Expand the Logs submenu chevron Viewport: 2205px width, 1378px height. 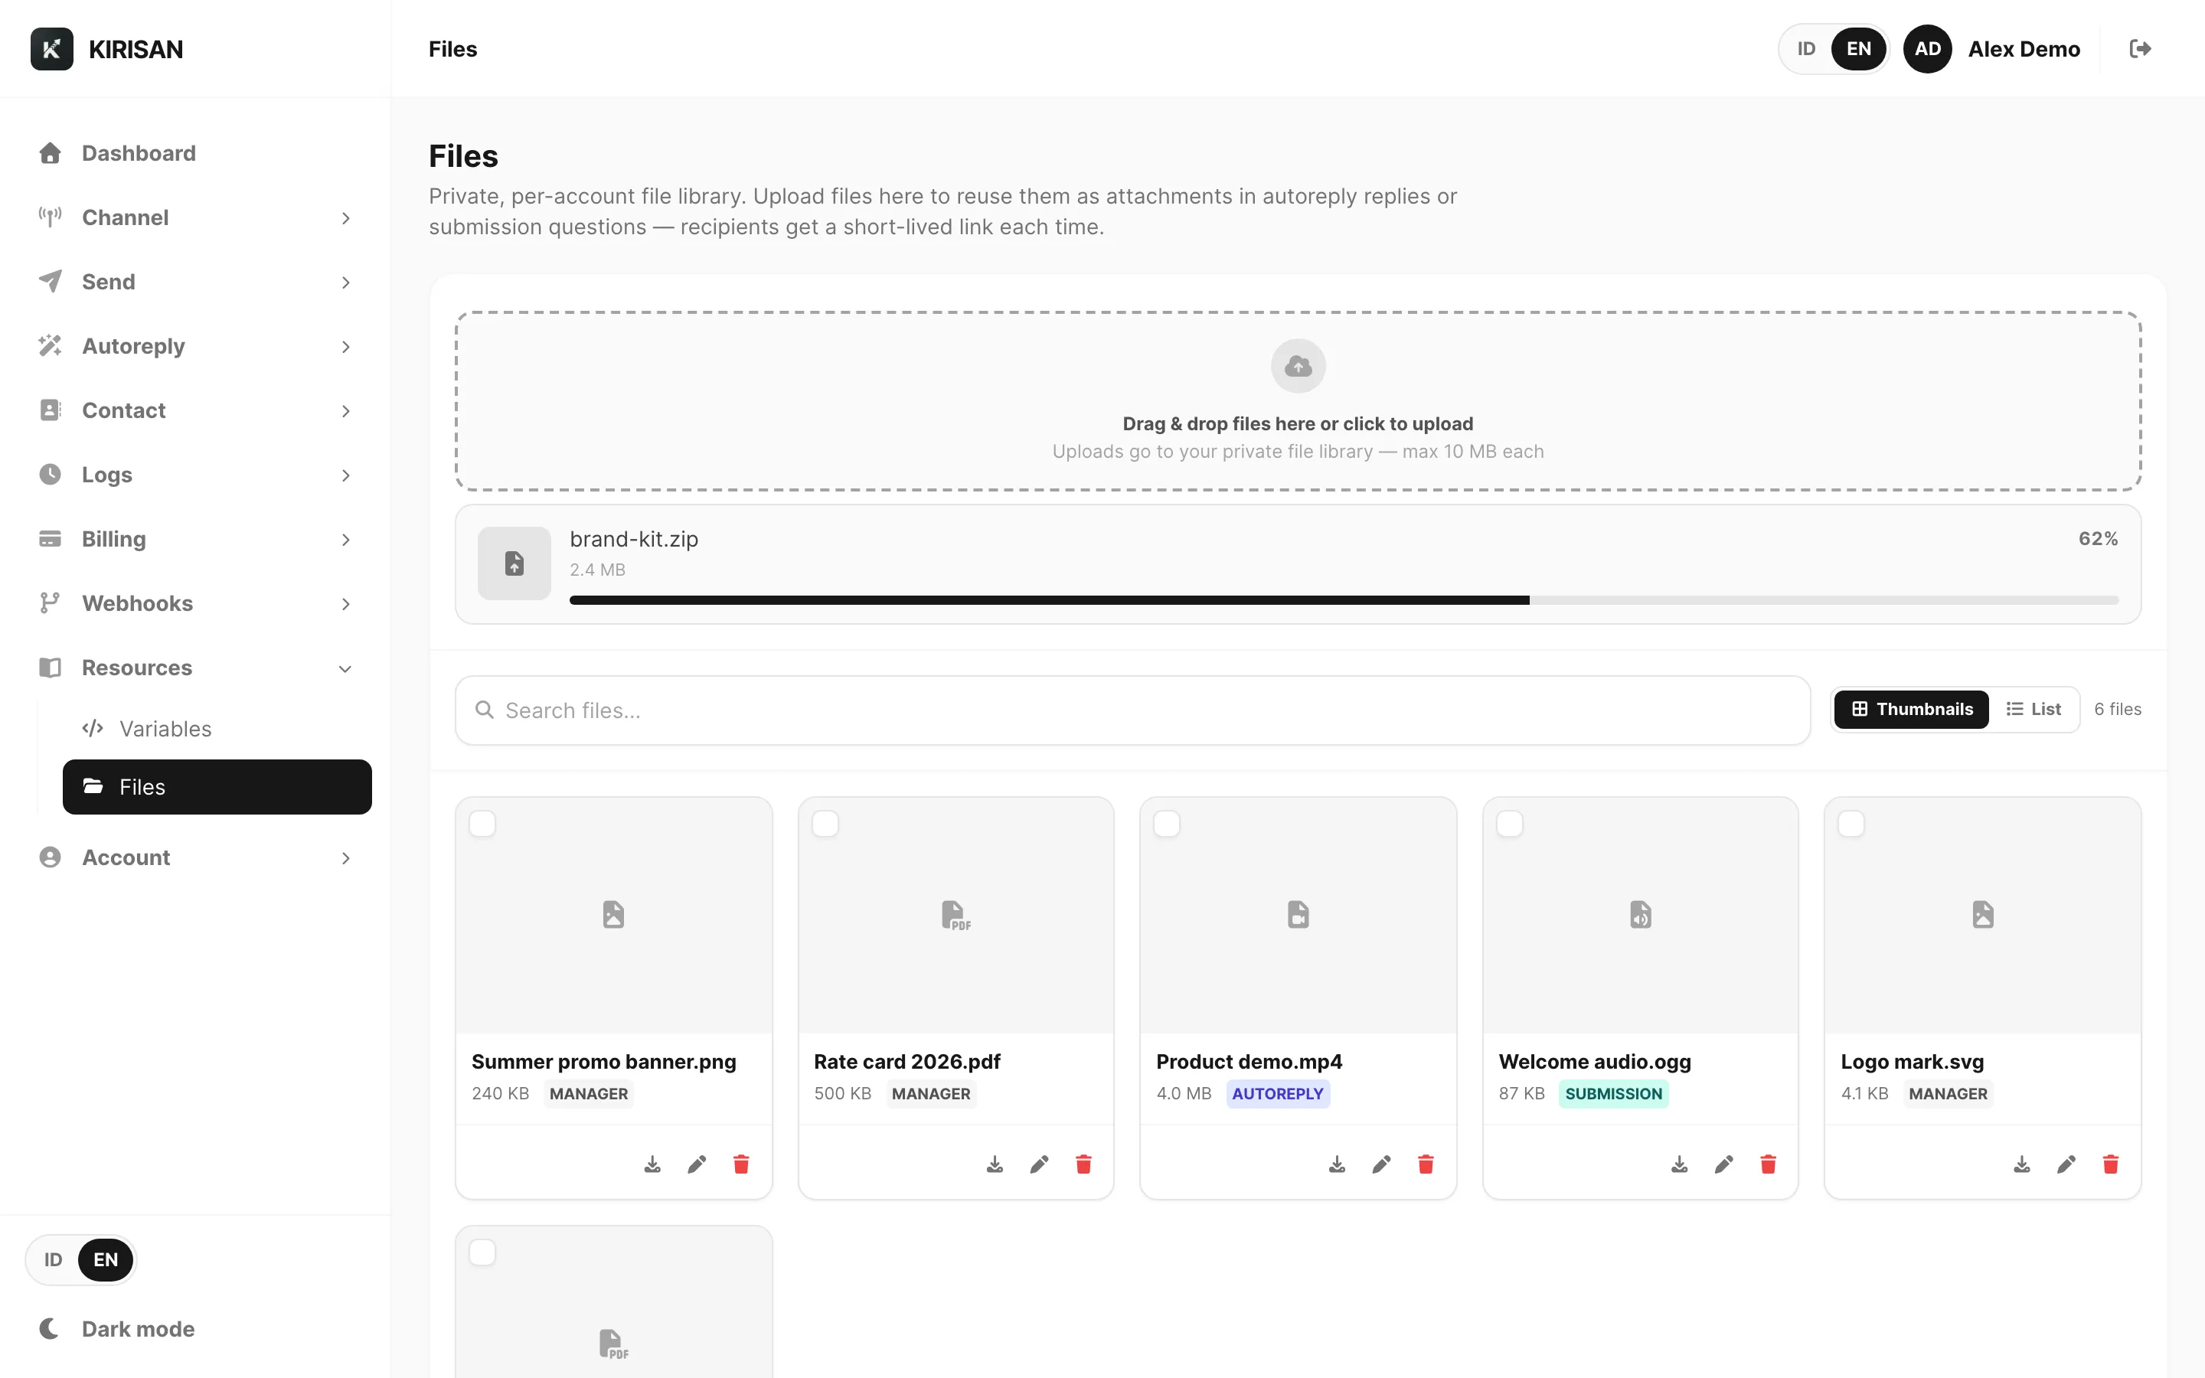[x=345, y=475]
